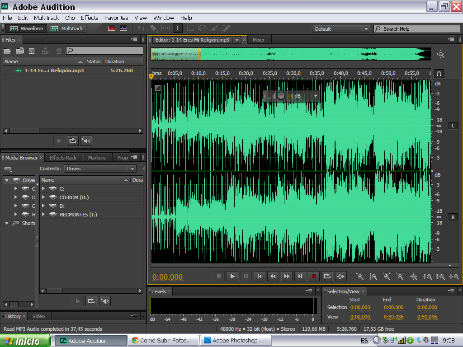Adjust the +0 dB gain knob
The height and width of the screenshot is (347, 463).
[x=281, y=96]
